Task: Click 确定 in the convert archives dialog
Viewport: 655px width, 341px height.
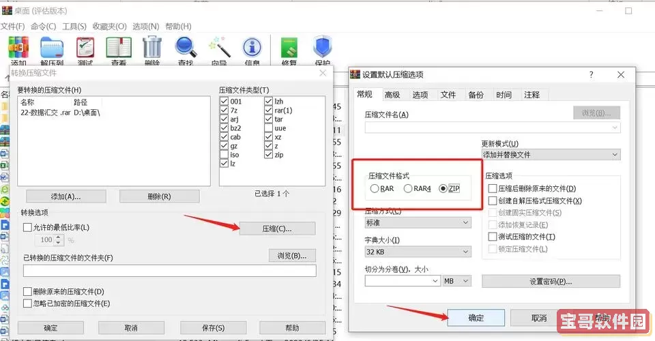Action: [x=50, y=328]
